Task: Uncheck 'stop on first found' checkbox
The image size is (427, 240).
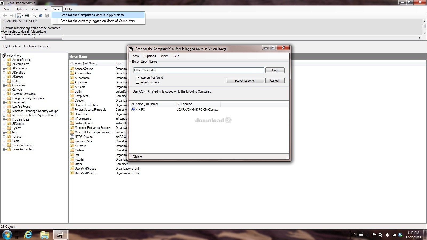Action: (x=138, y=78)
